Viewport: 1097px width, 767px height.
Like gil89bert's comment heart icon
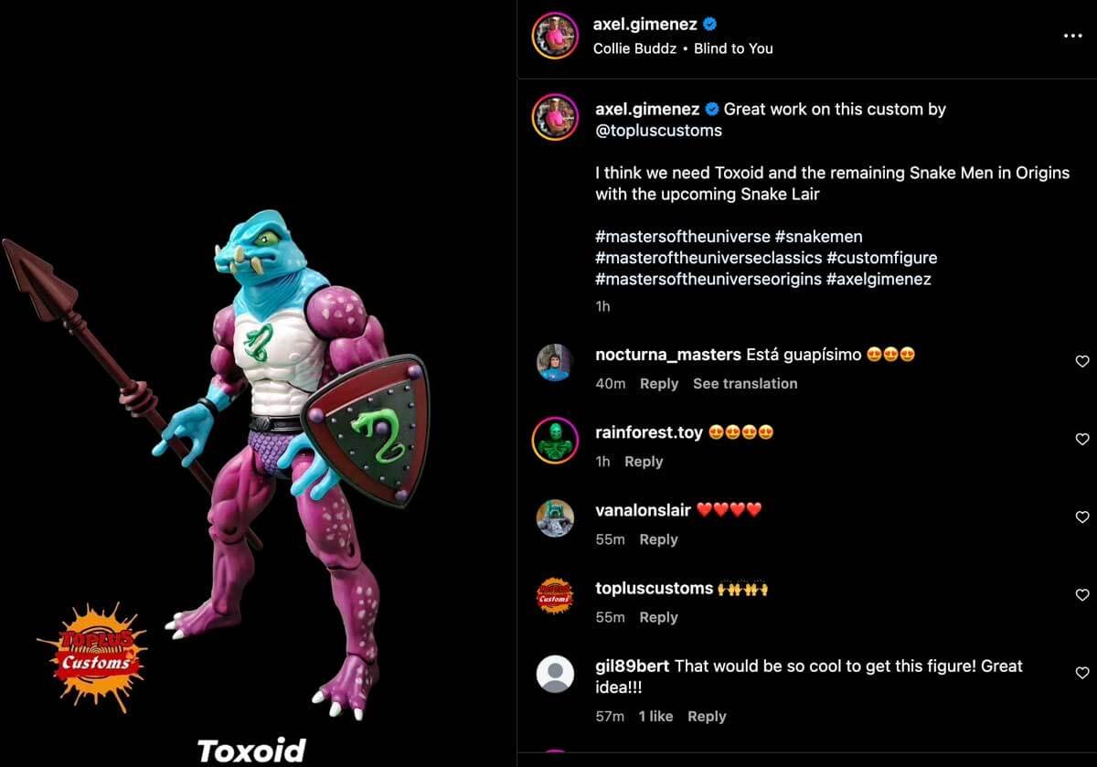tap(1082, 673)
